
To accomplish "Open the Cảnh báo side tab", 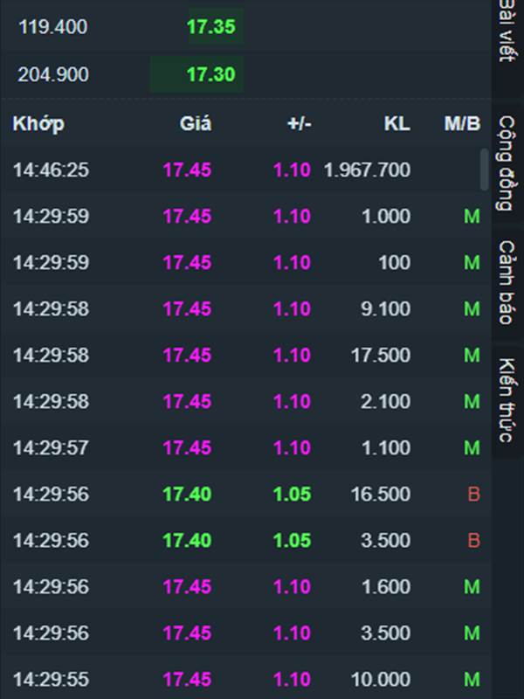I will coord(508,282).
